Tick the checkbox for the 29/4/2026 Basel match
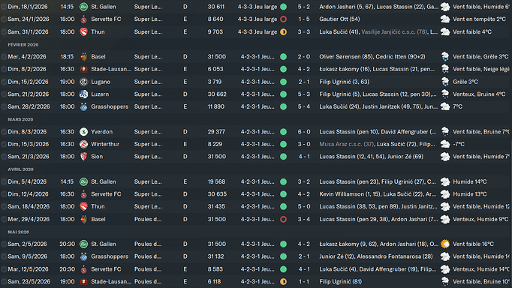 click(4, 219)
